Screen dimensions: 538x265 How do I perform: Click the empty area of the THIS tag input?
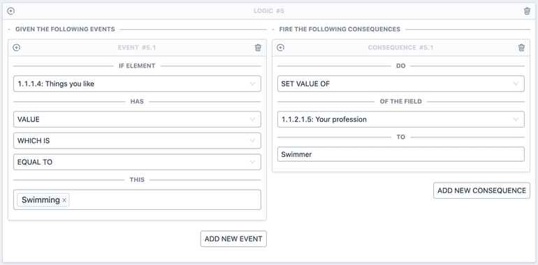(165, 200)
